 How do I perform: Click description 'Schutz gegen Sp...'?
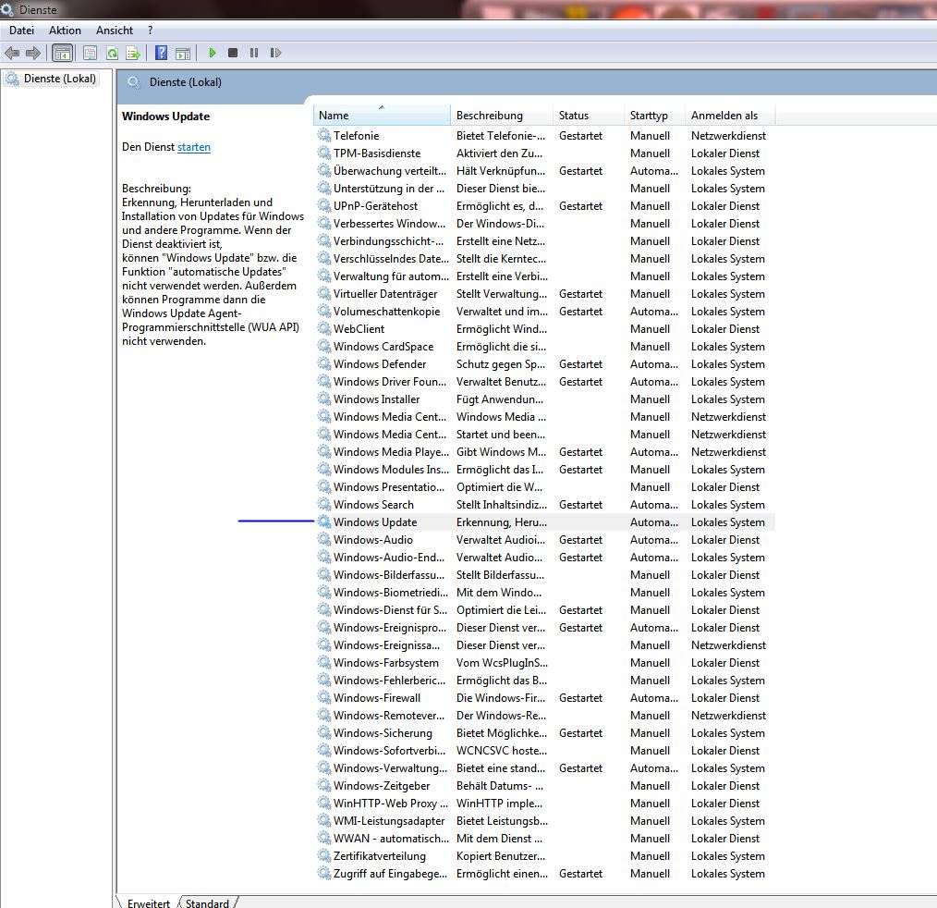click(x=500, y=364)
